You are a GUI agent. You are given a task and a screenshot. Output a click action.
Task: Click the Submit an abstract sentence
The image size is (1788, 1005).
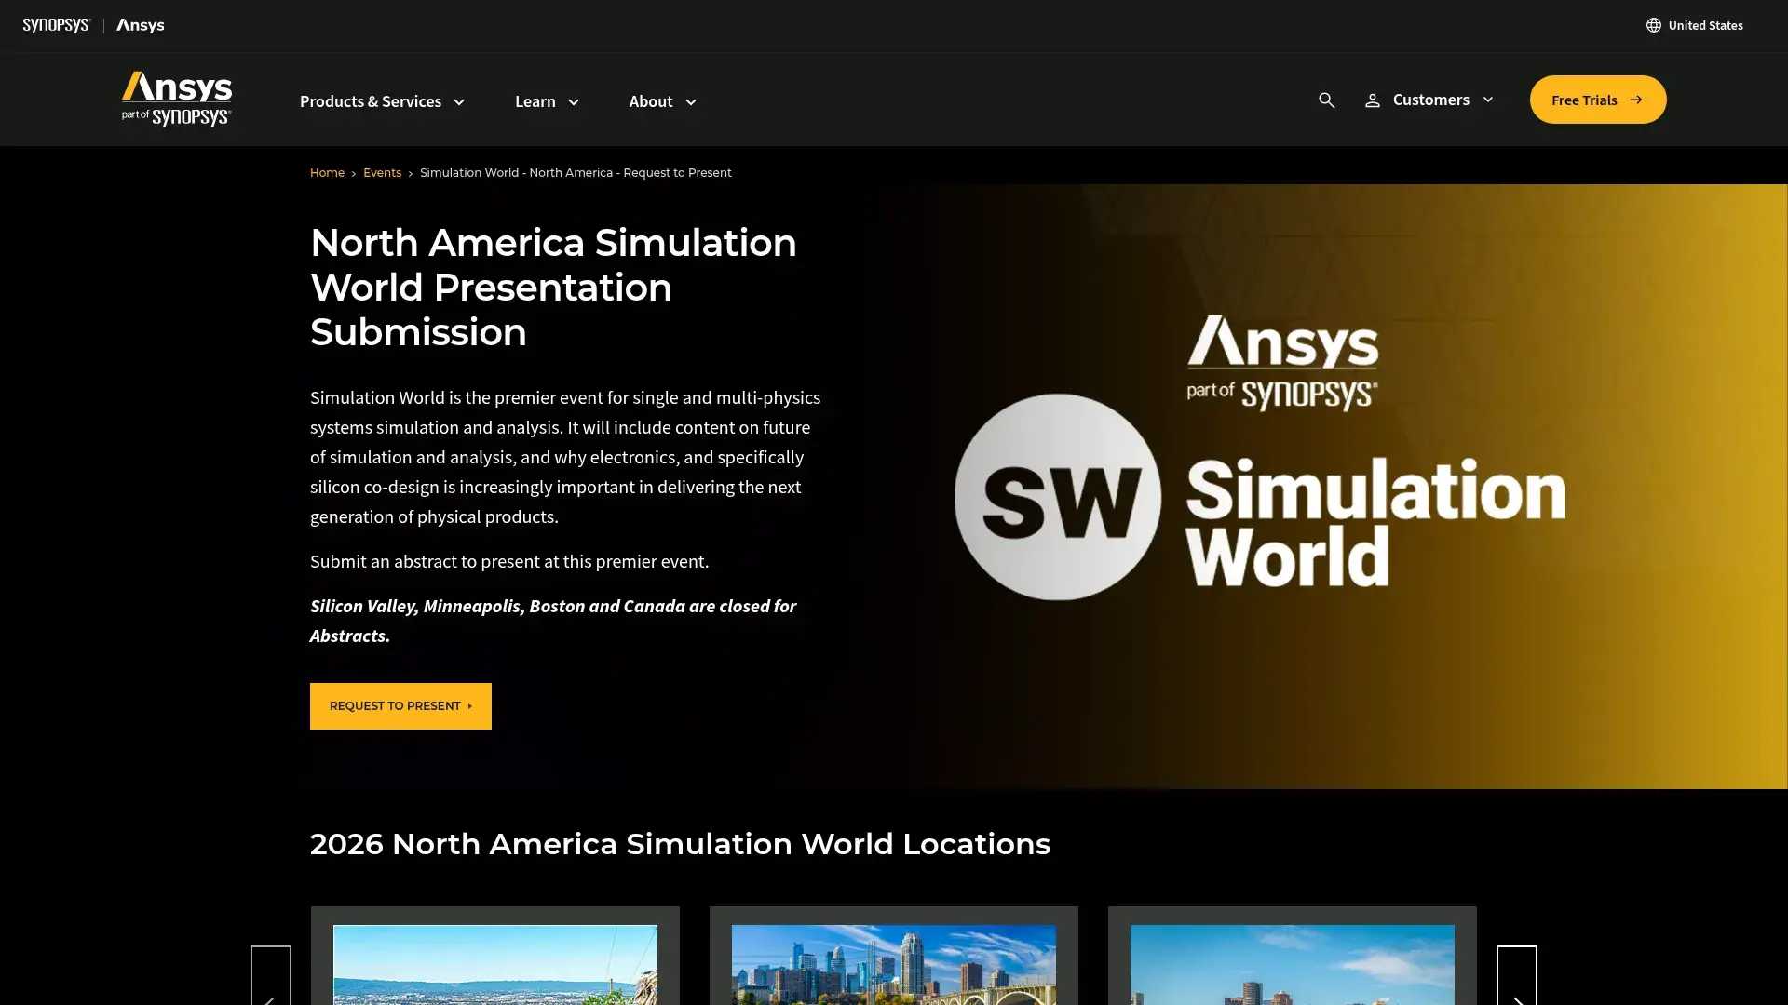pyautogui.click(x=509, y=561)
